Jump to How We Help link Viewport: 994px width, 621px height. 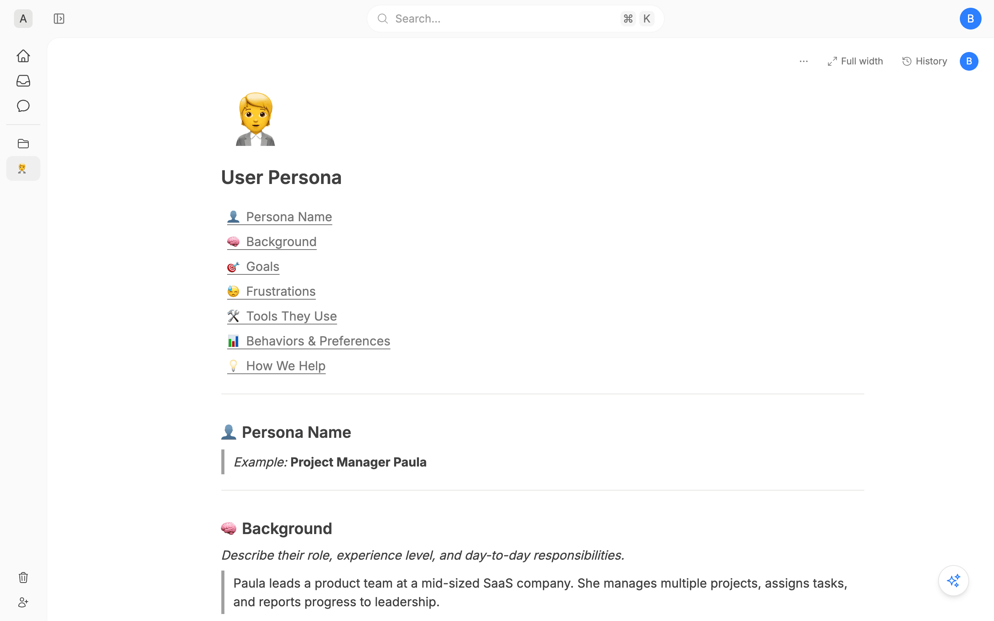tap(276, 366)
